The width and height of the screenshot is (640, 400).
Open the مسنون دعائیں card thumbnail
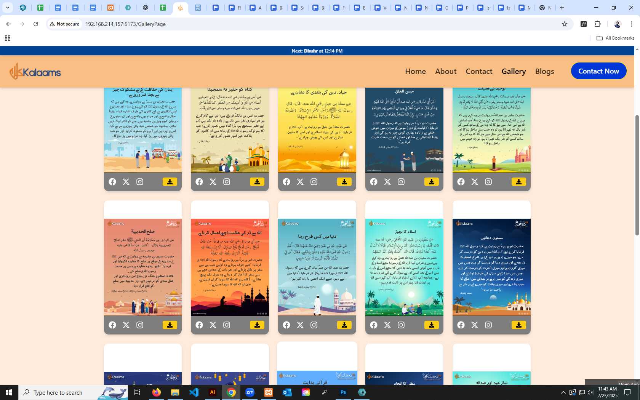click(x=491, y=267)
